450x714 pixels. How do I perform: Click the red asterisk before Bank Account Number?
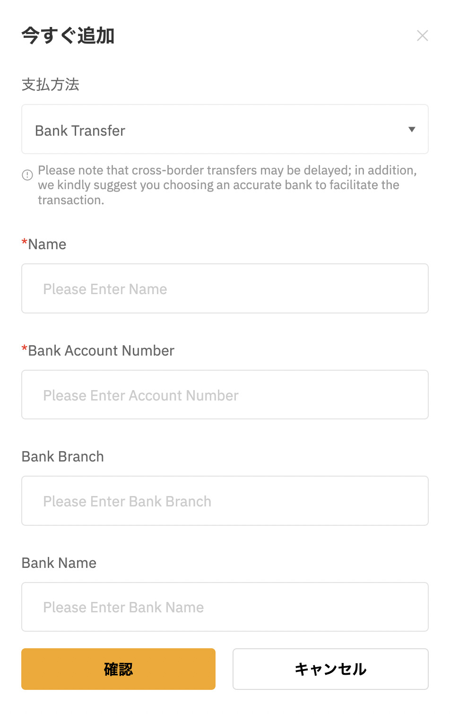click(25, 349)
